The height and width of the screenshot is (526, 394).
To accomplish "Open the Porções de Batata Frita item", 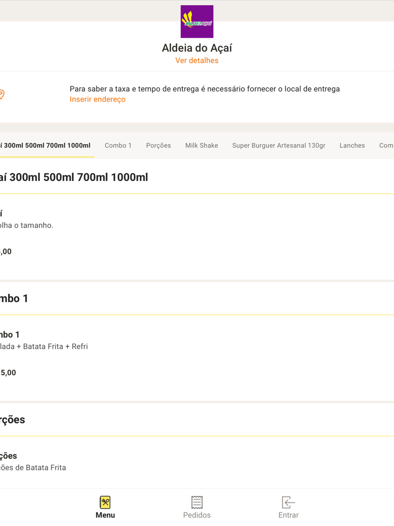I will pos(197,462).
